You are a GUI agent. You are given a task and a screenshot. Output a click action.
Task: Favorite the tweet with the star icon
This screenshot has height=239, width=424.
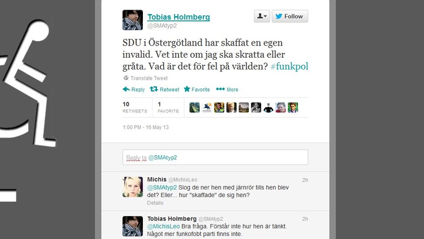[x=197, y=89]
